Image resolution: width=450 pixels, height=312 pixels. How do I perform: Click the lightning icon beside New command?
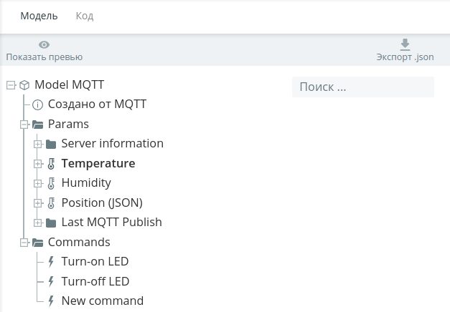51,301
